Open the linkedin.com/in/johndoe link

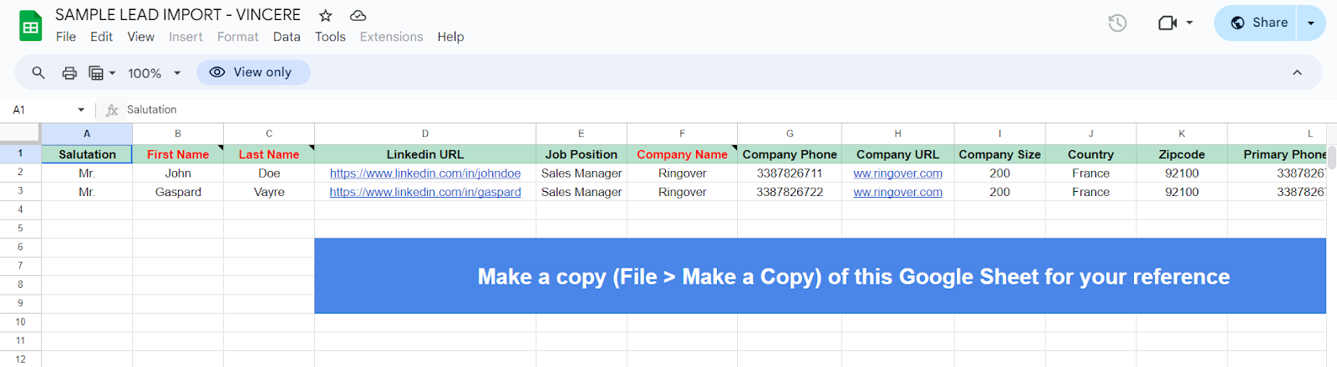(425, 173)
